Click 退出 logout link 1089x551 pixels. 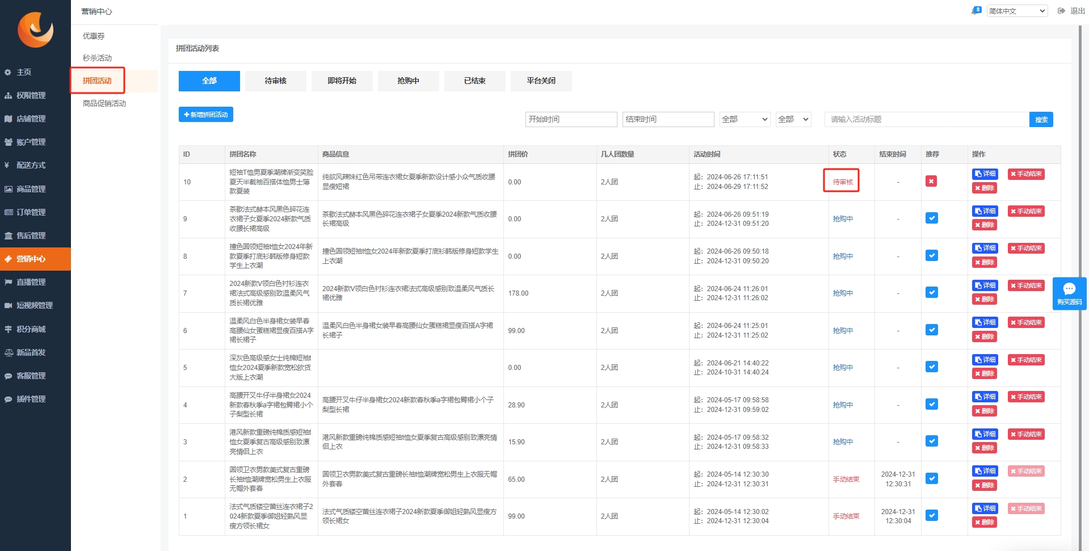click(1078, 11)
